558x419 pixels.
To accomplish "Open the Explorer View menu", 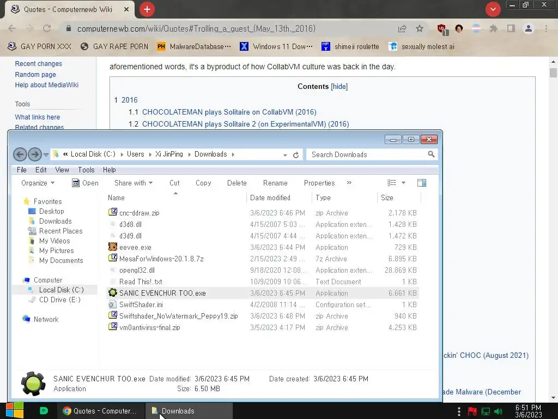I will (62, 170).
